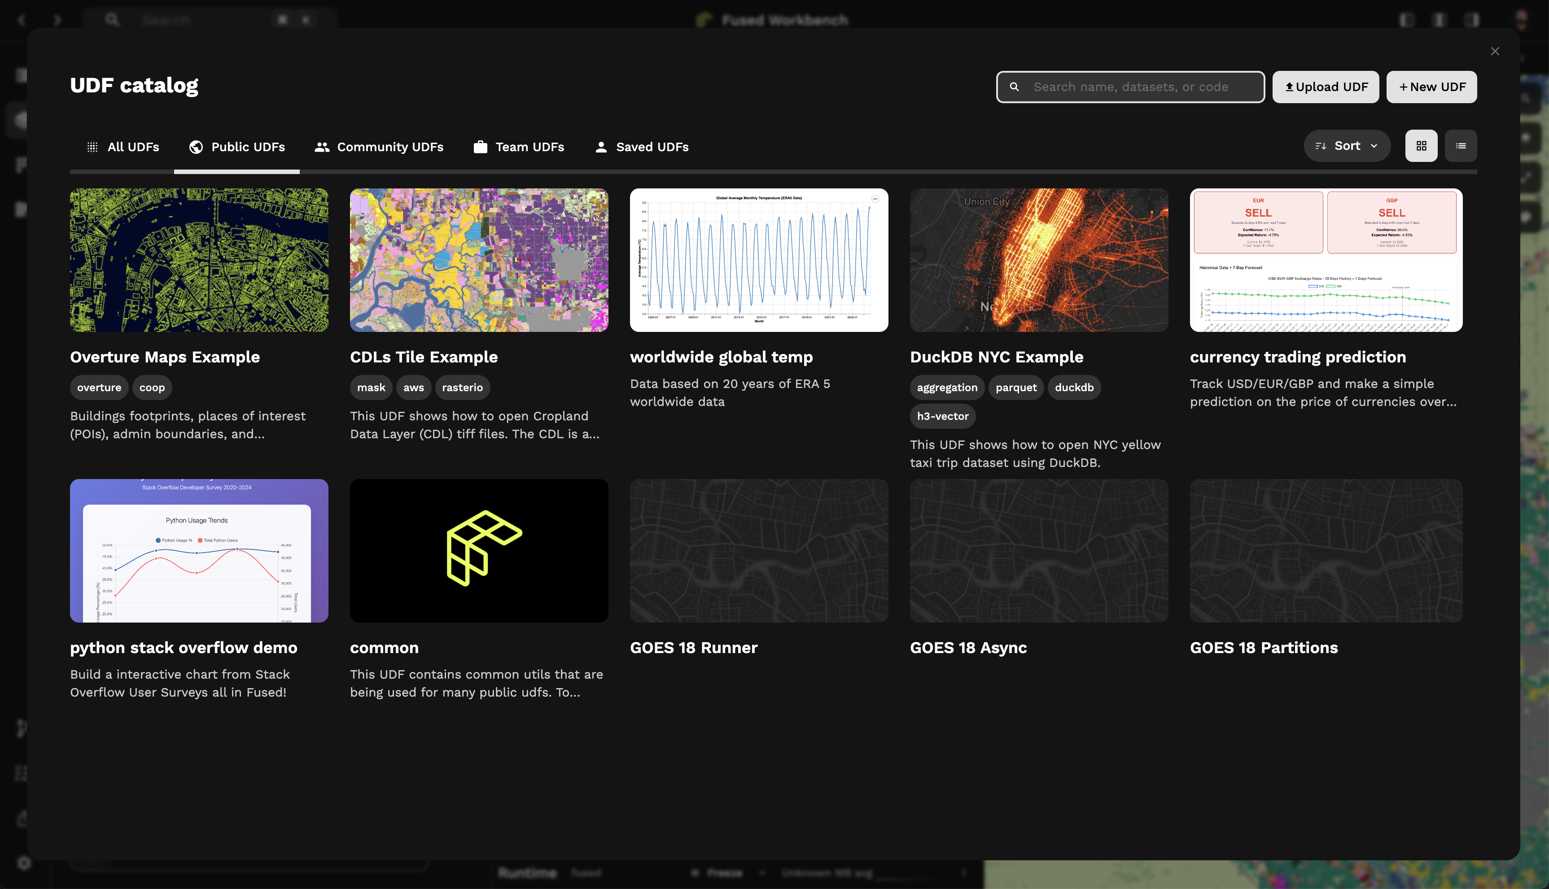
Task: Click the GOES 18 Runner title
Action: pyautogui.click(x=694, y=648)
